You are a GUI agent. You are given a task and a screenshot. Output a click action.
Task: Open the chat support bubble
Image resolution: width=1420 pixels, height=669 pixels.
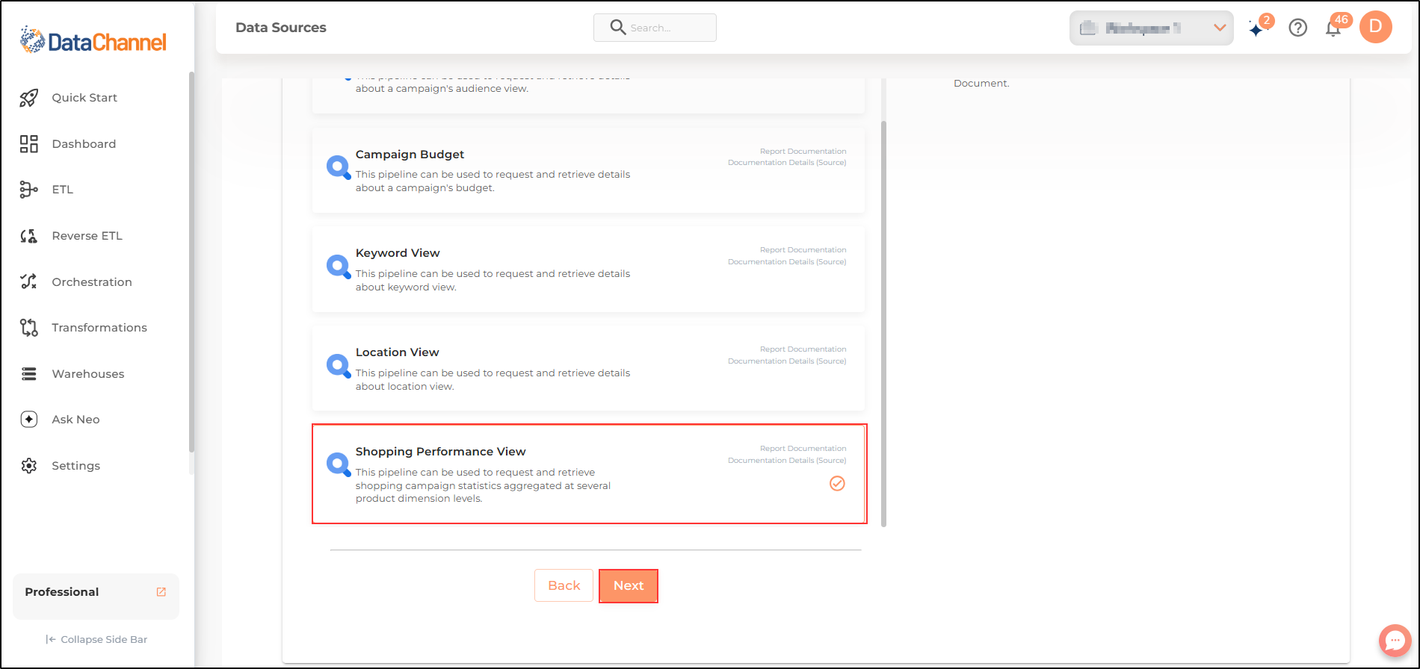1395,641
